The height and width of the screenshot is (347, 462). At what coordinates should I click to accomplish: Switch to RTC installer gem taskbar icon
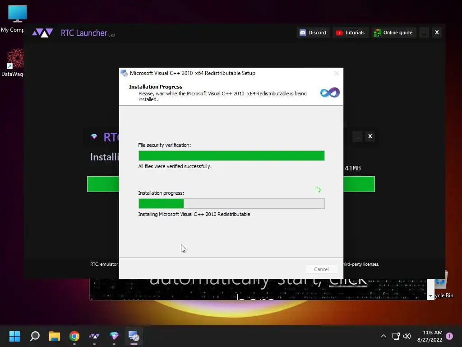coord(114,336)
